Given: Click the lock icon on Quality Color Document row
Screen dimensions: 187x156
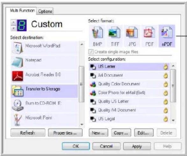Looking at the screenshot, I should [166, 84].
